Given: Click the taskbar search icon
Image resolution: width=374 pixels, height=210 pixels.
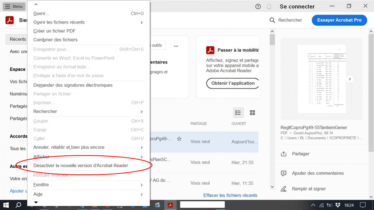Looking at the screenshot, I should click(18, 205).
